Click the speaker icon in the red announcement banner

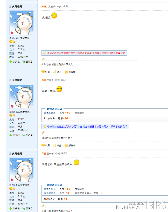coord(45,53)
